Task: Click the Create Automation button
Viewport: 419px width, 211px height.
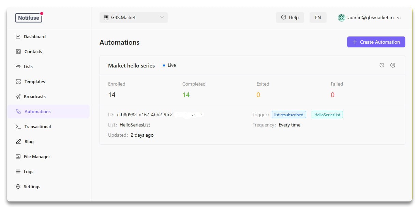Action: pos(376,42)
